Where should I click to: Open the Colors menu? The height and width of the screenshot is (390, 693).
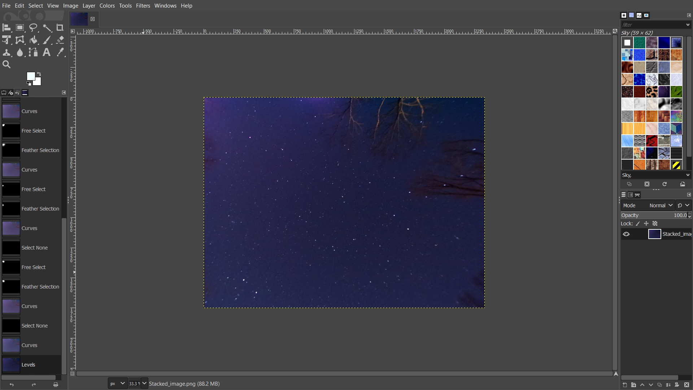[x=107, y=5]
